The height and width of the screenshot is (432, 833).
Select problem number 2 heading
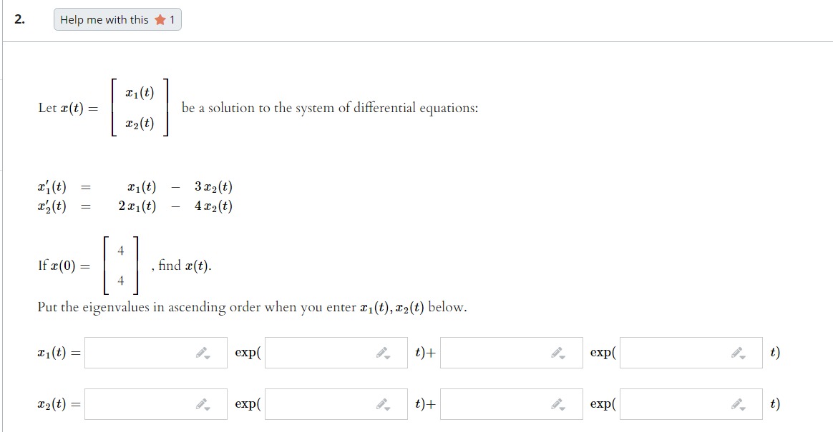click(17, 19)
